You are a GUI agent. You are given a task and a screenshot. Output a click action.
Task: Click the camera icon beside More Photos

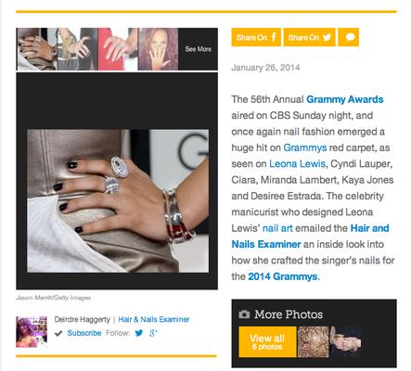pos(244,314)
